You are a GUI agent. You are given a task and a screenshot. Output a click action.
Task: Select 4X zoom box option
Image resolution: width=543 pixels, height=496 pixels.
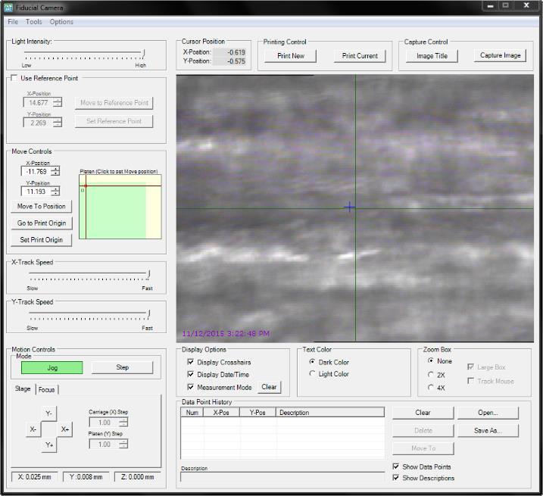coord(430,387)
